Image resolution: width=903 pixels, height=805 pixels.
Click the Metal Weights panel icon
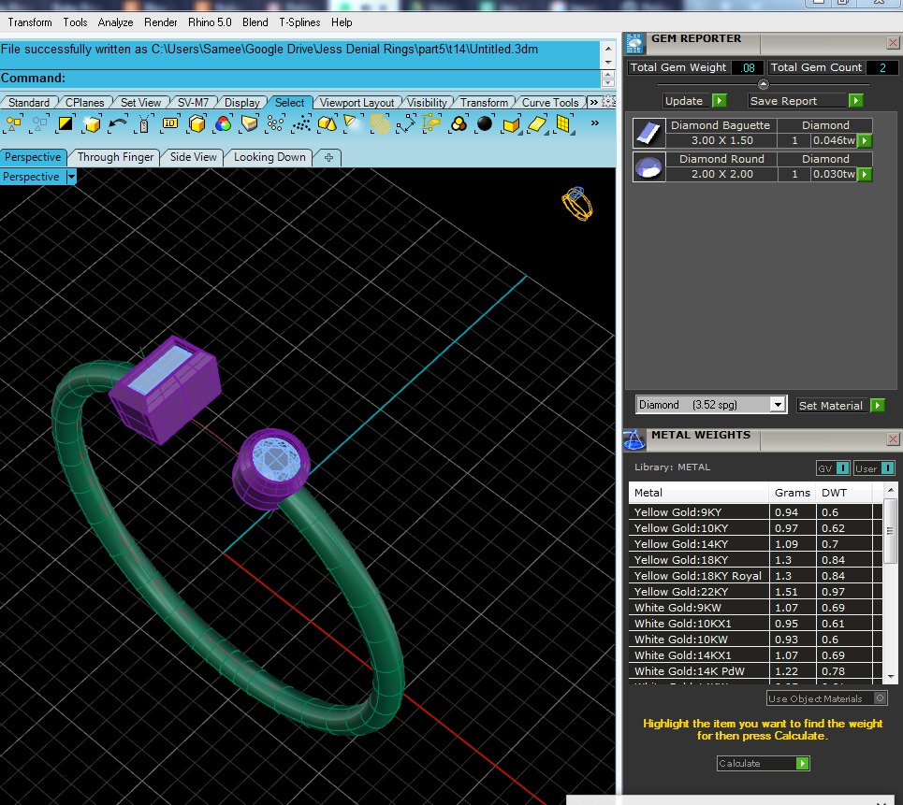pos(634,440)
